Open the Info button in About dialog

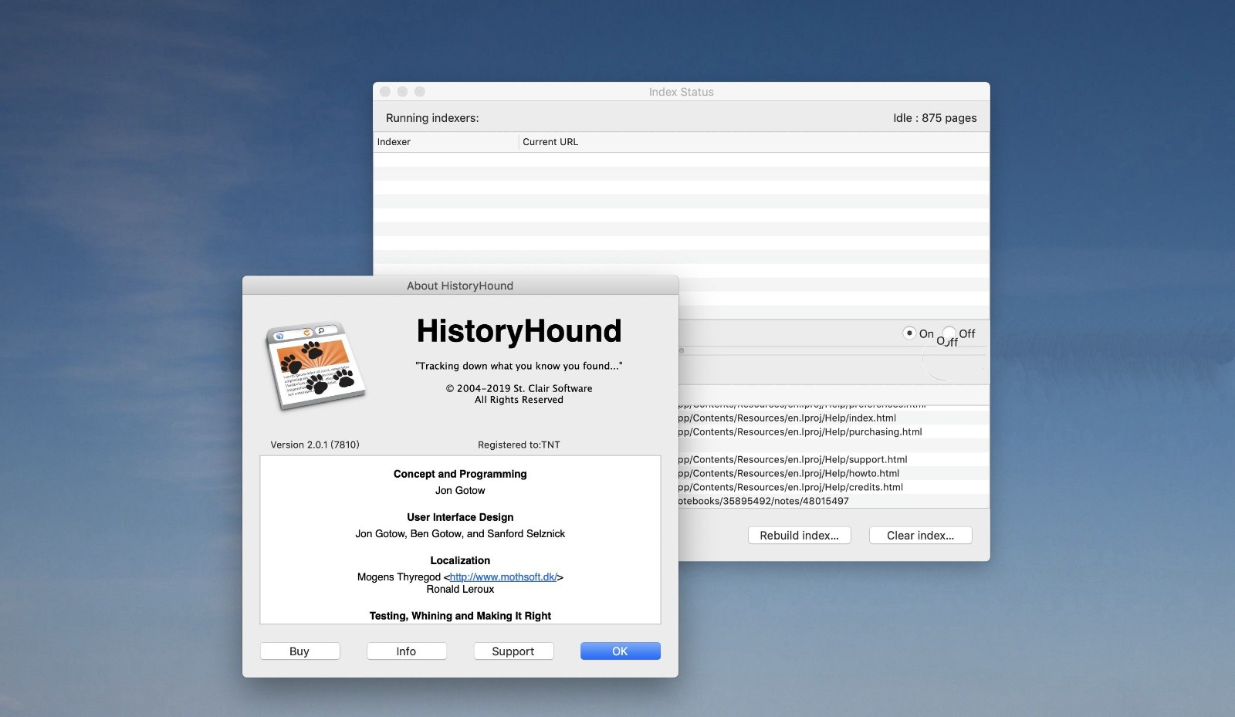406,651
